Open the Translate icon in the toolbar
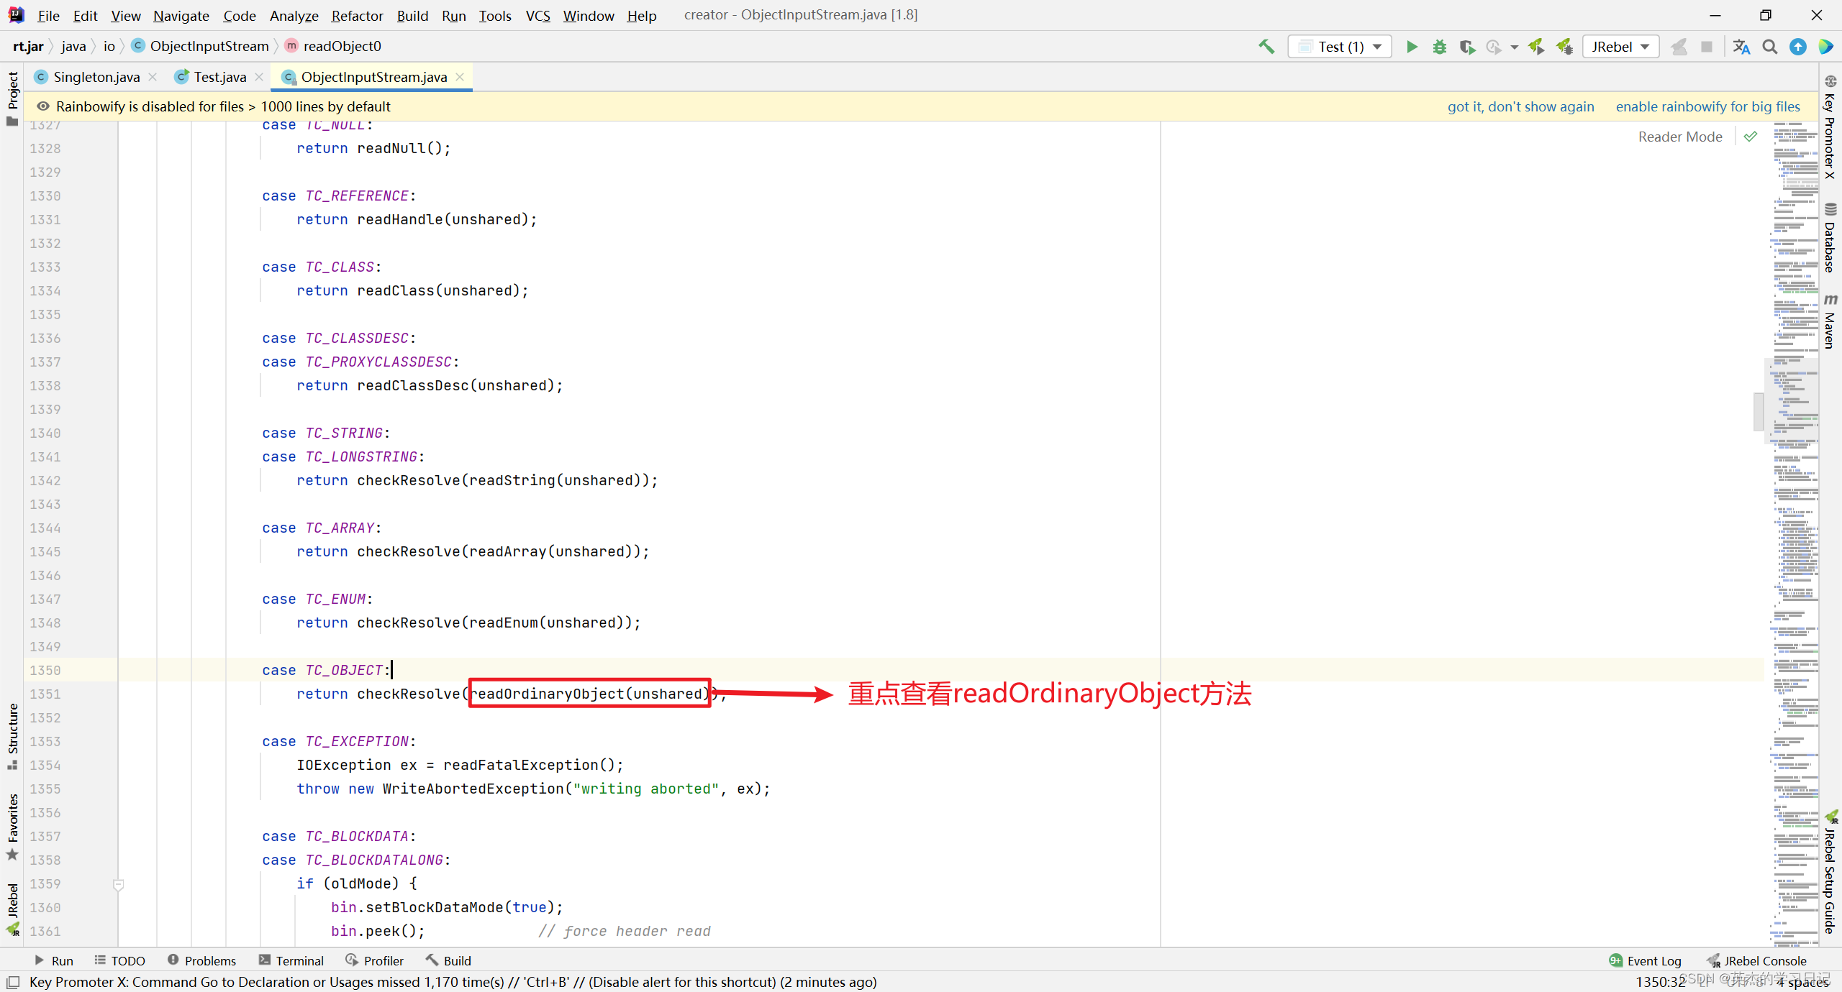Screen dimensions: 1842x992 [1741, 47]
